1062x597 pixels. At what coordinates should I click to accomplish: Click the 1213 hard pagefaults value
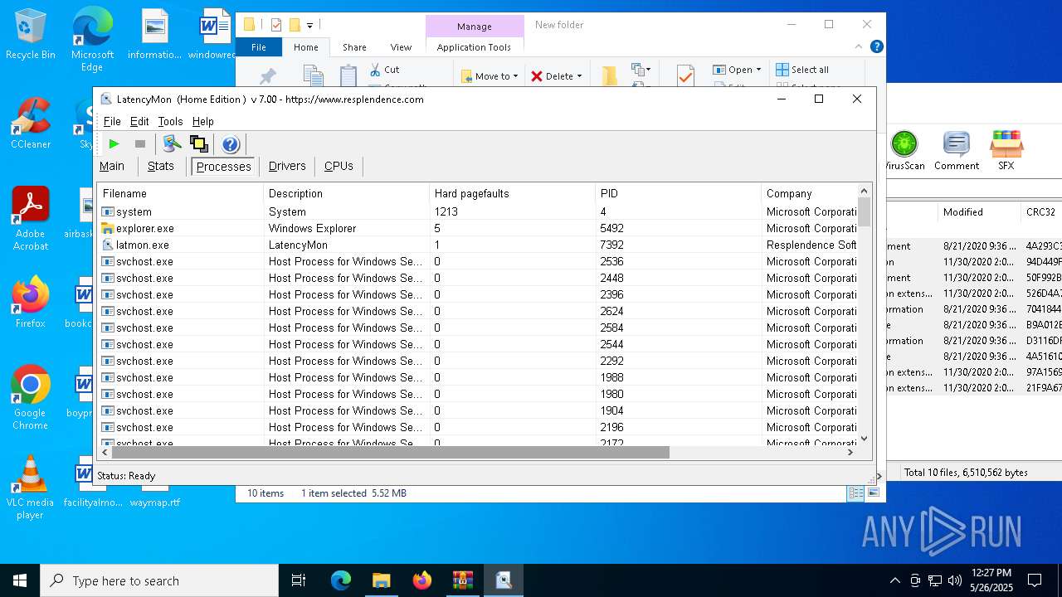click(446, 211)
